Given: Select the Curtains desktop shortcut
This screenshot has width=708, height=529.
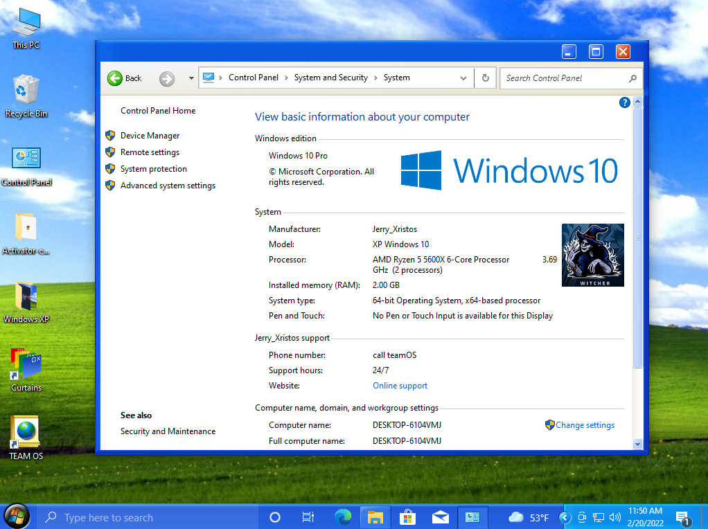Looking at the screenshot, I should click(26, 370).
